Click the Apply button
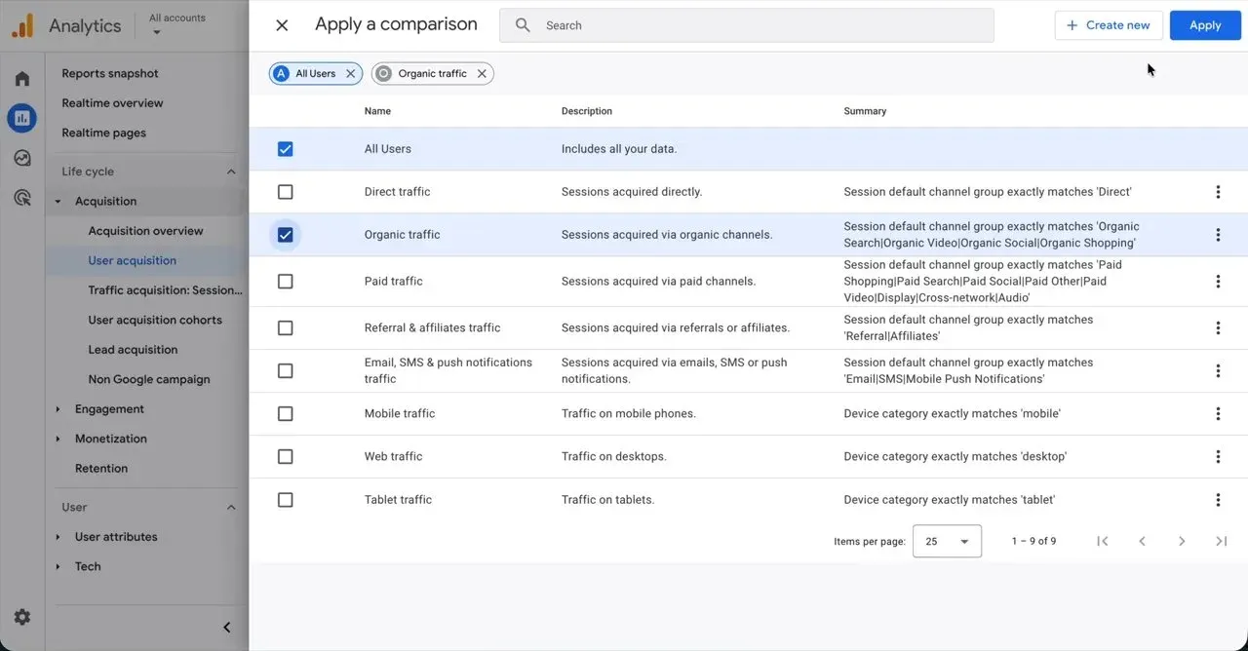Viewport: 1248px width, 651px height. pos(1205,25)
